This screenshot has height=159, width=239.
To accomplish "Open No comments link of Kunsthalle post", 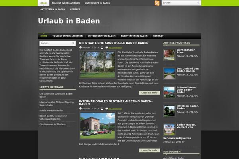I will (x=115, y=48).
